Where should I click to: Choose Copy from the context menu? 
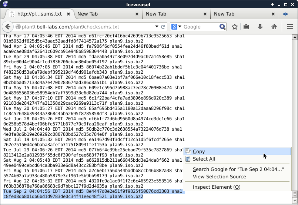pos(199,151)
